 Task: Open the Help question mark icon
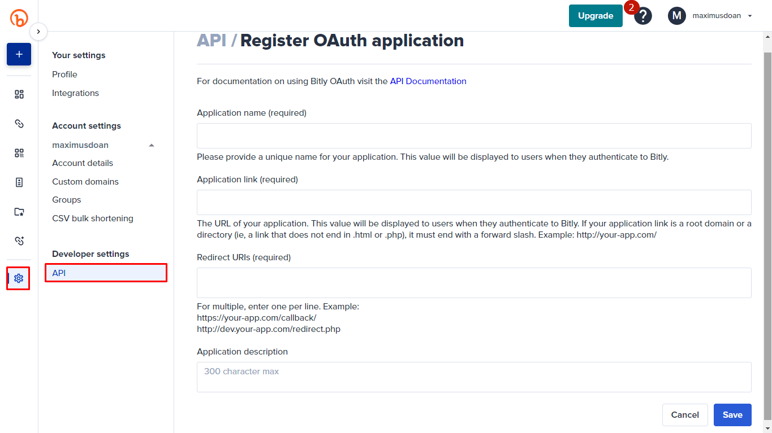pos(642,16)
